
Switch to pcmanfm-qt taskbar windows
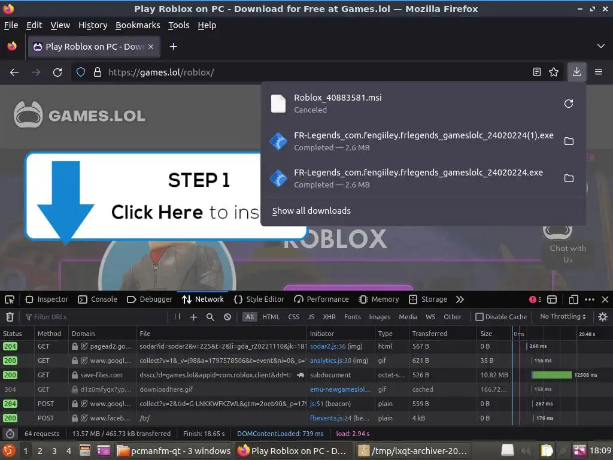[174, 450]
